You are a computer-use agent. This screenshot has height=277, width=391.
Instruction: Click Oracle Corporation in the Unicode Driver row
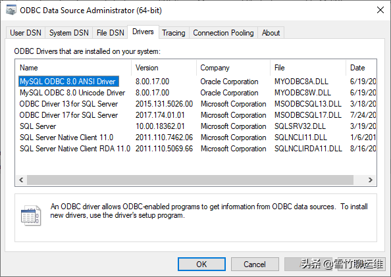click(229, 93)
